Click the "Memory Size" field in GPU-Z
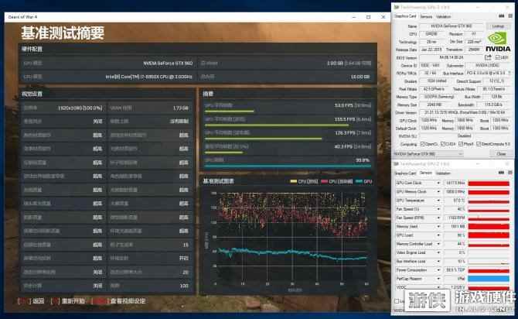 pos(434,105)
